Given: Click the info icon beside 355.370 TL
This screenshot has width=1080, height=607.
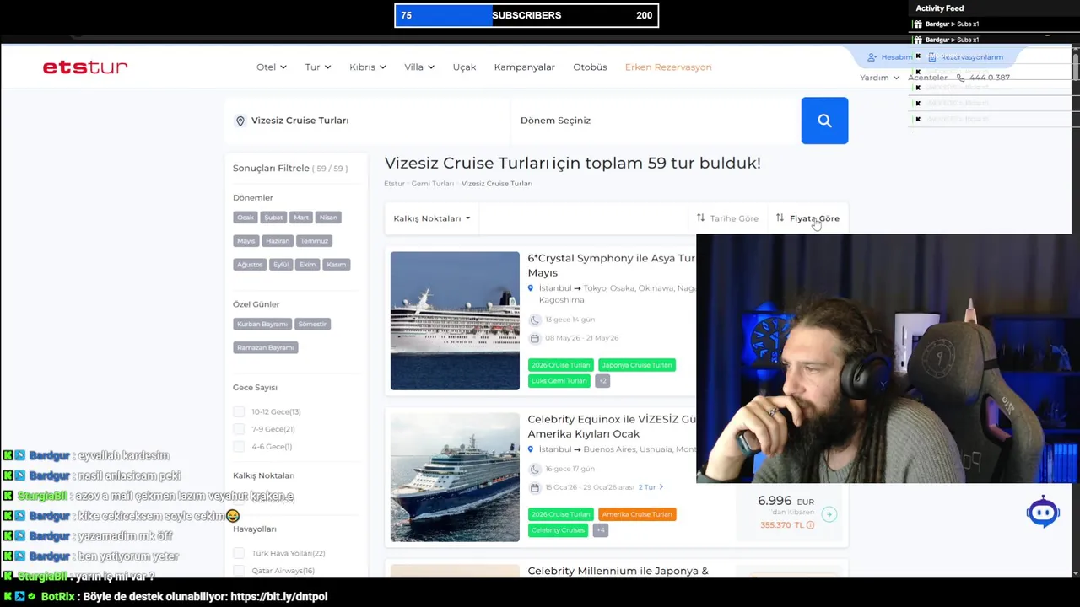Looking at the screenshot, I should 810,525.
